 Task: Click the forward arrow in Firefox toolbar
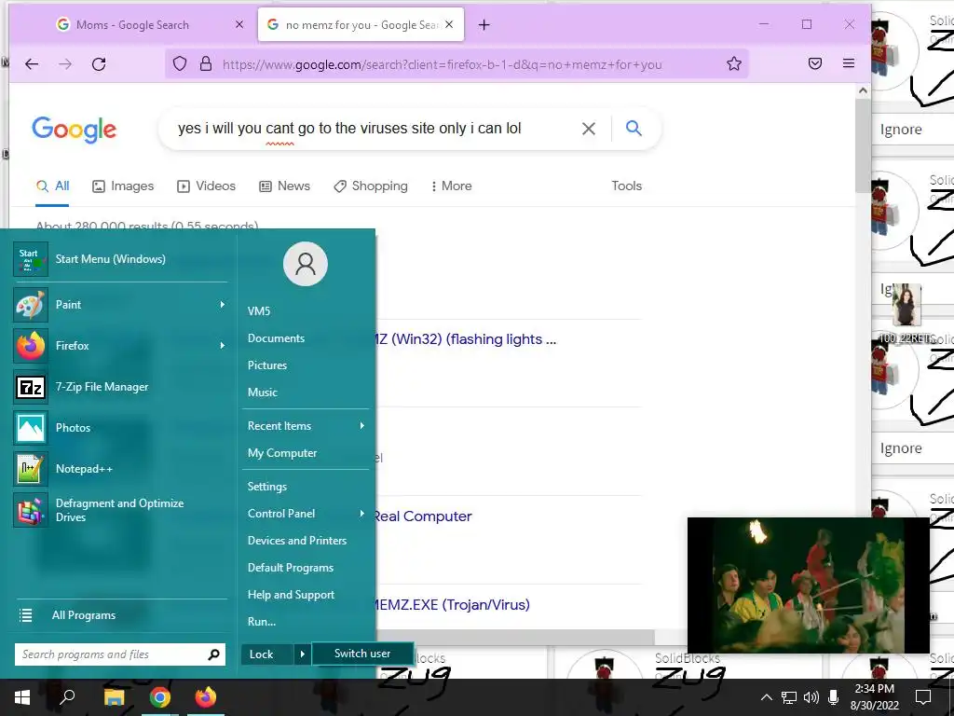(65, 64)
